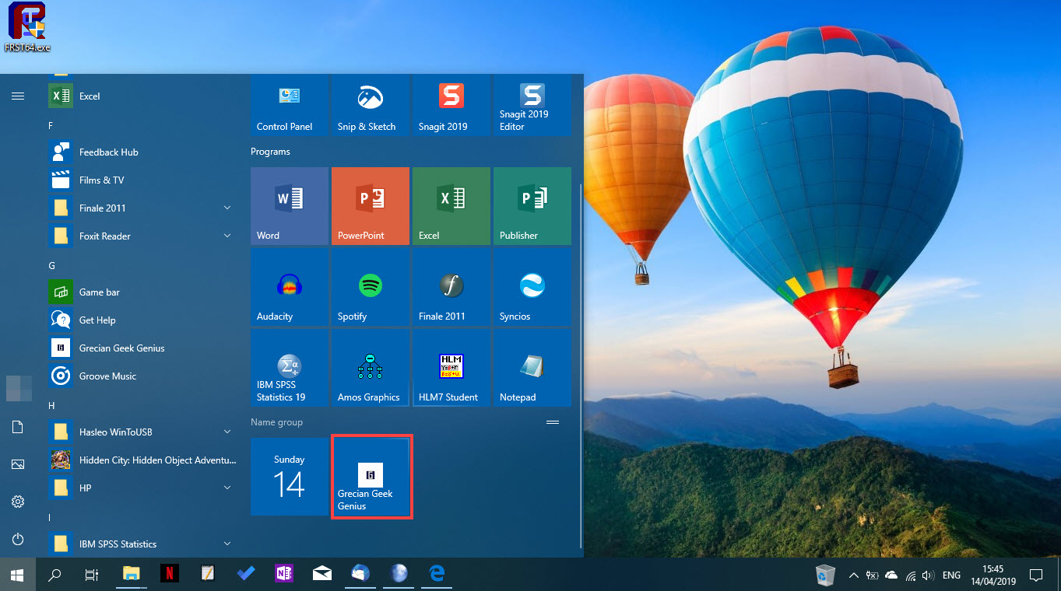This screenshot has height=591, width=1061.
Task: Open the Snagit 2019 Editor tile
Action: [x=532, y=105]
